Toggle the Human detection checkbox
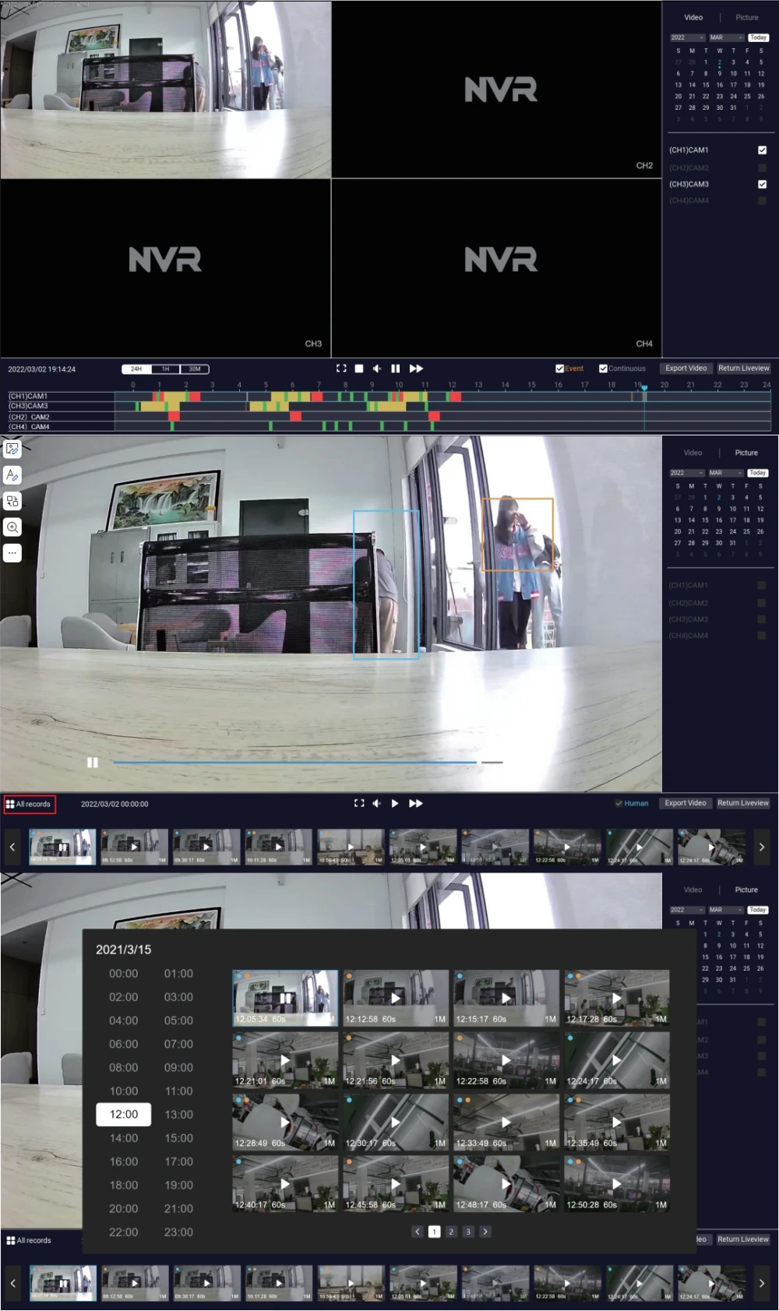 click(619, 803)
